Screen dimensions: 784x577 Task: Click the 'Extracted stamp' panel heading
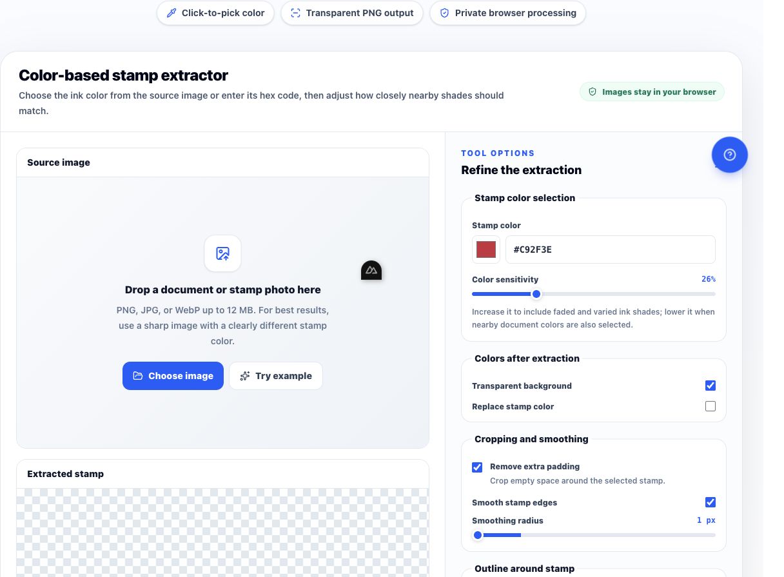[65, 474]
